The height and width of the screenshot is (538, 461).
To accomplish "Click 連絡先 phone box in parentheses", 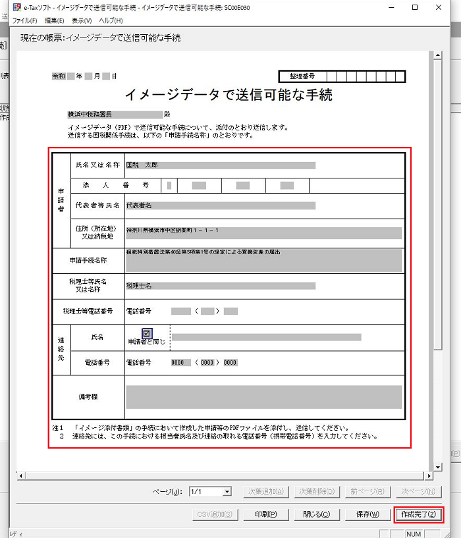I will [x=207, y=363].
